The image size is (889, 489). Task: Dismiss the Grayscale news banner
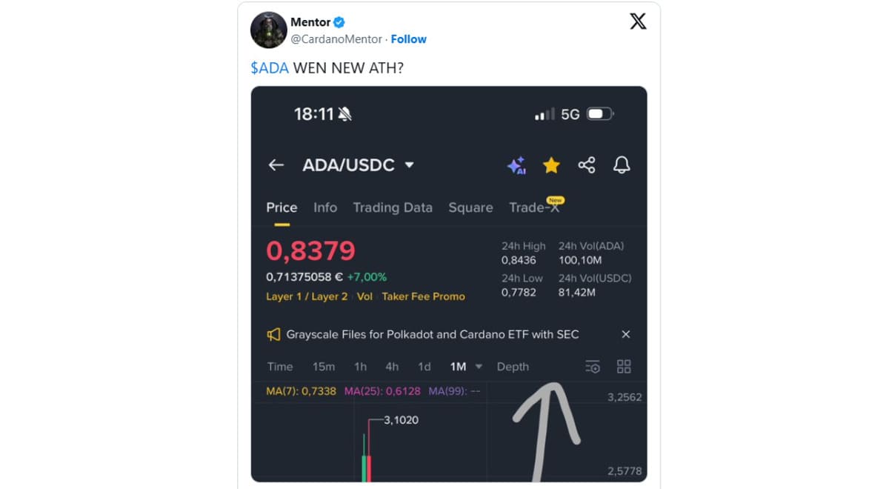[626, 334]
